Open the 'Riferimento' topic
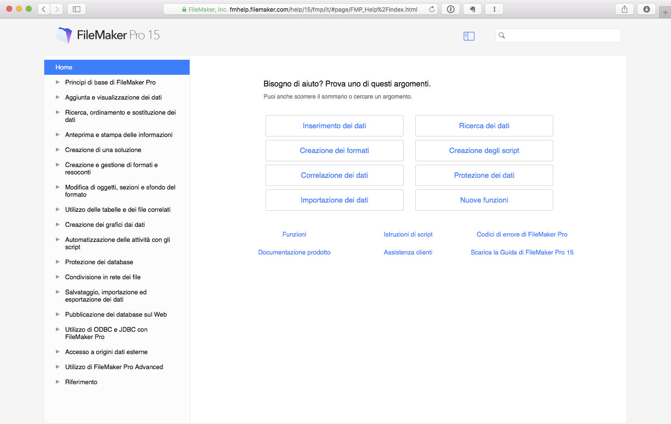 (81, 382)
